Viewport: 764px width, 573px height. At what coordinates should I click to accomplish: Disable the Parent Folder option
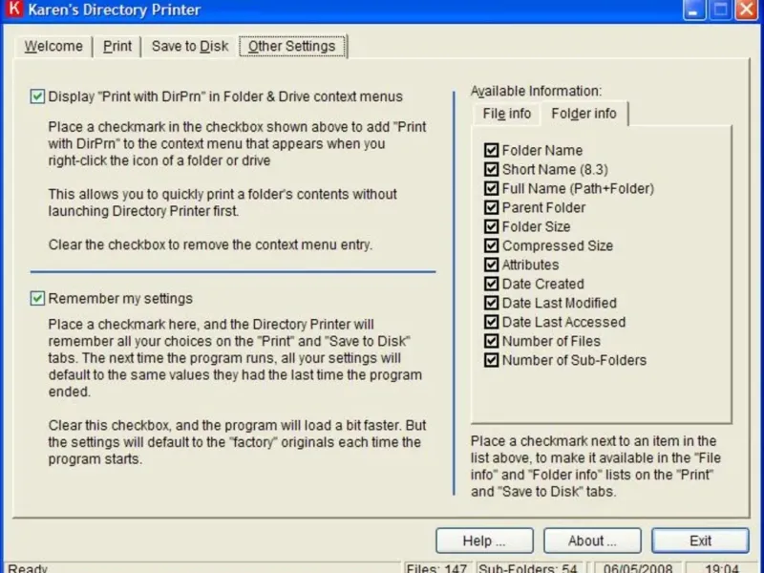tap(491, 207)
